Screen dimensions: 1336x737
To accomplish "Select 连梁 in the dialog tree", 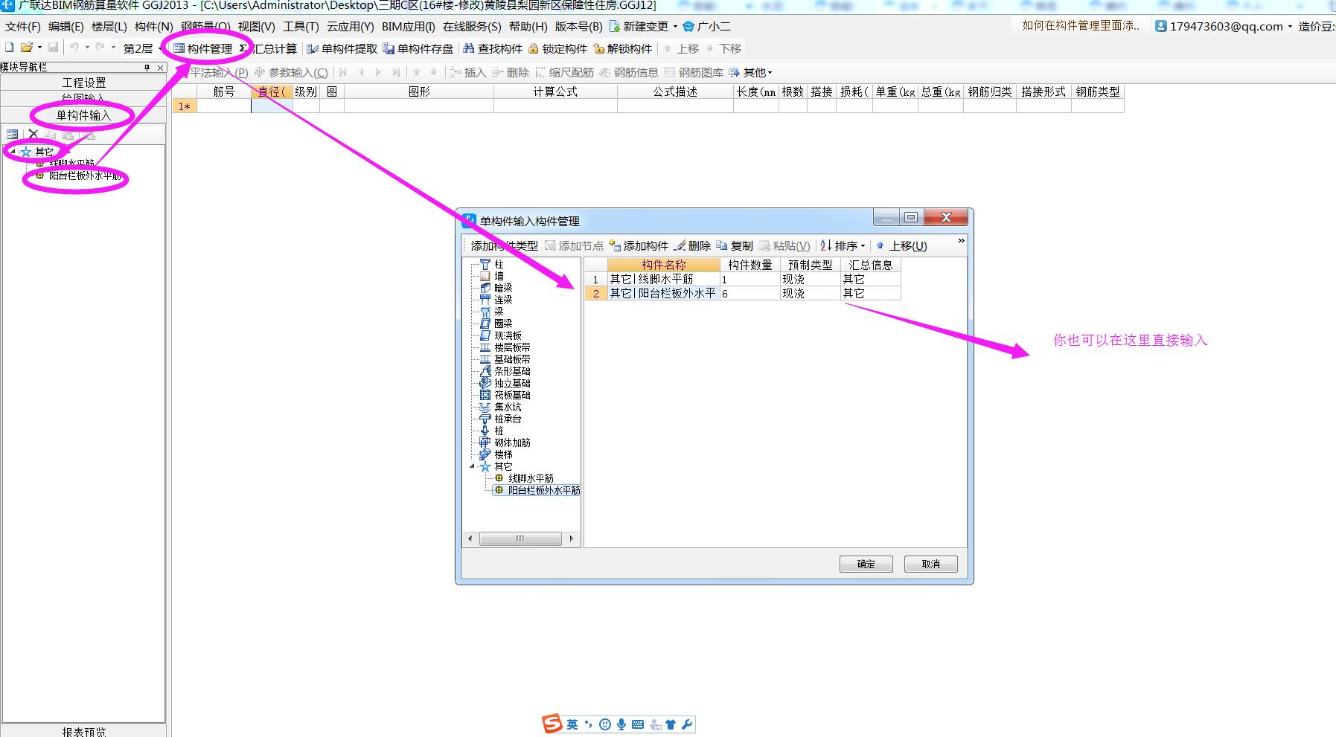I will (x=503, y=300).
